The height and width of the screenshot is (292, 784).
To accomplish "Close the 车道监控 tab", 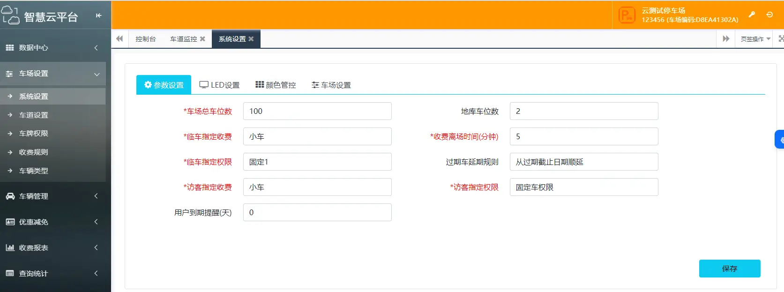I will click(x=202, y=39).
